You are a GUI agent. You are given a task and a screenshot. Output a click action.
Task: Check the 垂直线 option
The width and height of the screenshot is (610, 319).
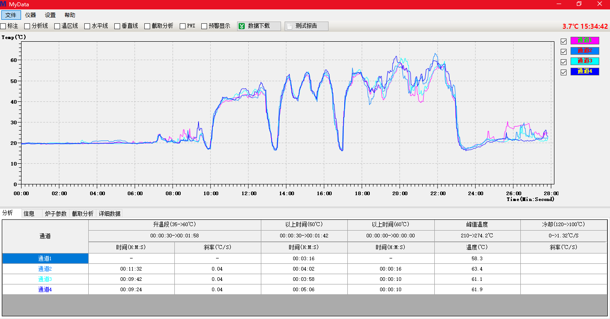[x=117, y=26]
